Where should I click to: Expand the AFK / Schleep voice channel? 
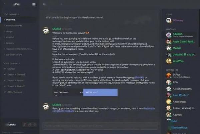[13, 92]
